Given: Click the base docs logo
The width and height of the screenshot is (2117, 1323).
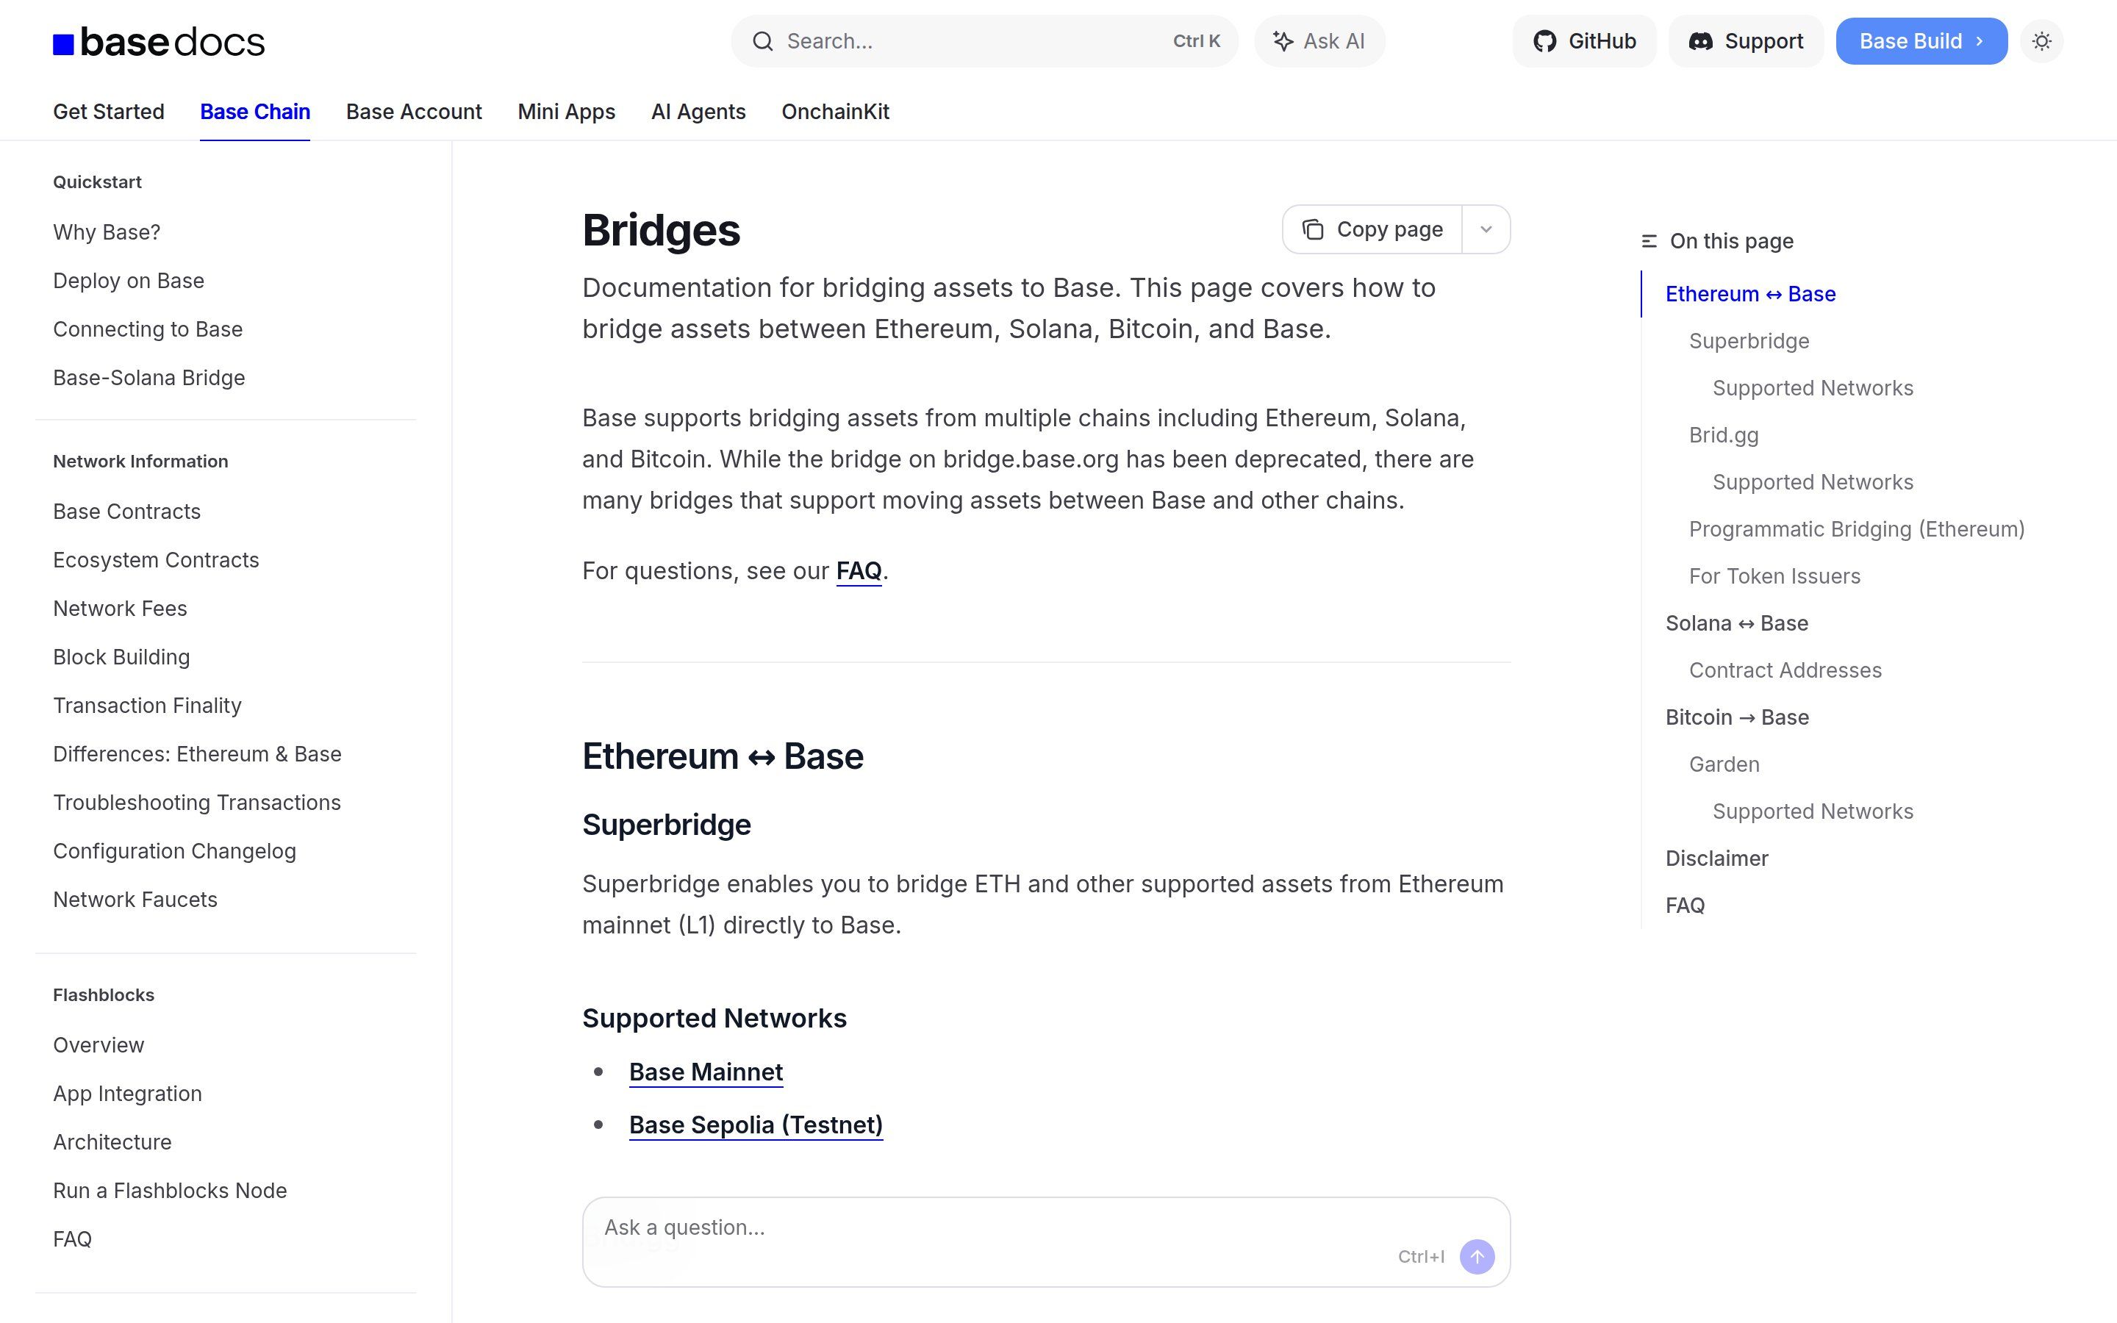Looking at the screenshot, I should 157,41.
